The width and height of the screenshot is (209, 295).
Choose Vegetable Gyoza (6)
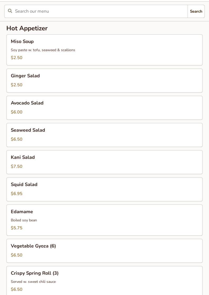(x=104, y=251)
